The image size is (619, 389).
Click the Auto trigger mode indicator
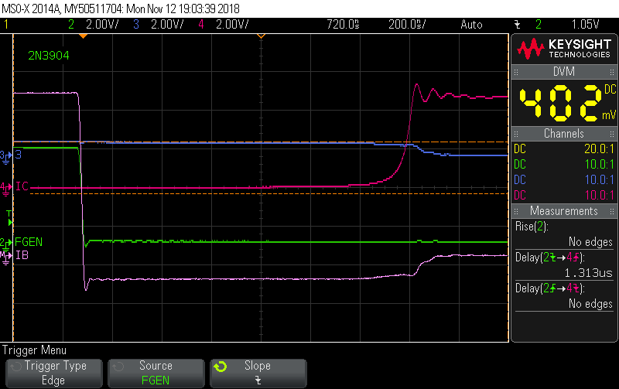(x=471, y=25)
